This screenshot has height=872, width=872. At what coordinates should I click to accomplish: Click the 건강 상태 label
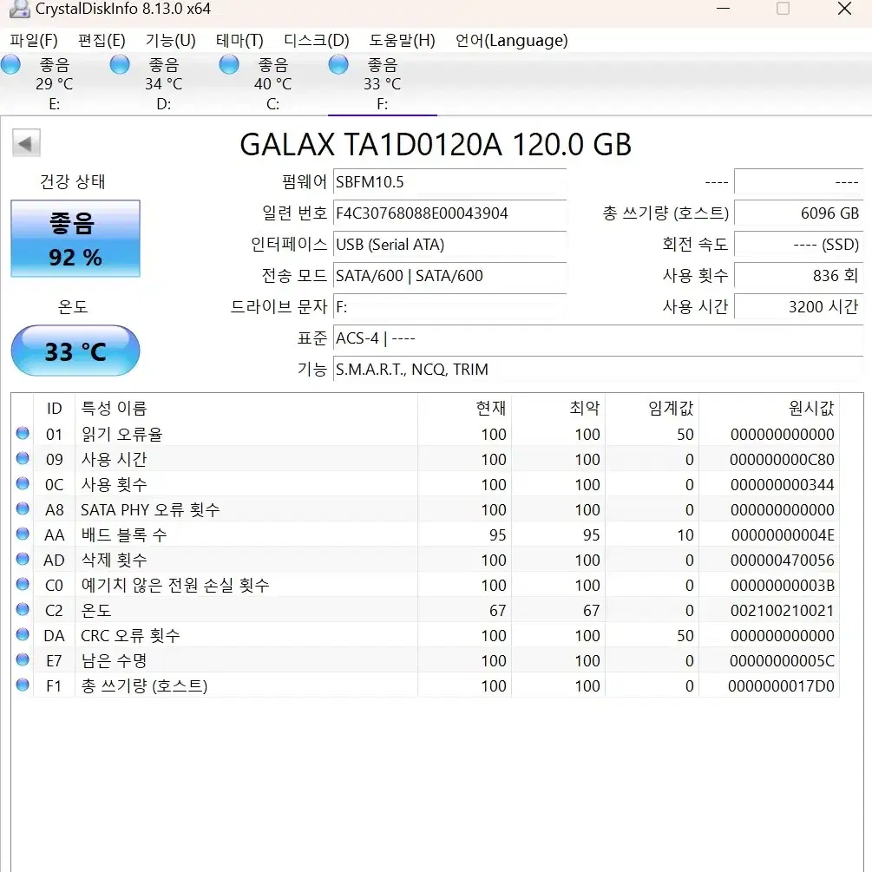coord(73,181)
